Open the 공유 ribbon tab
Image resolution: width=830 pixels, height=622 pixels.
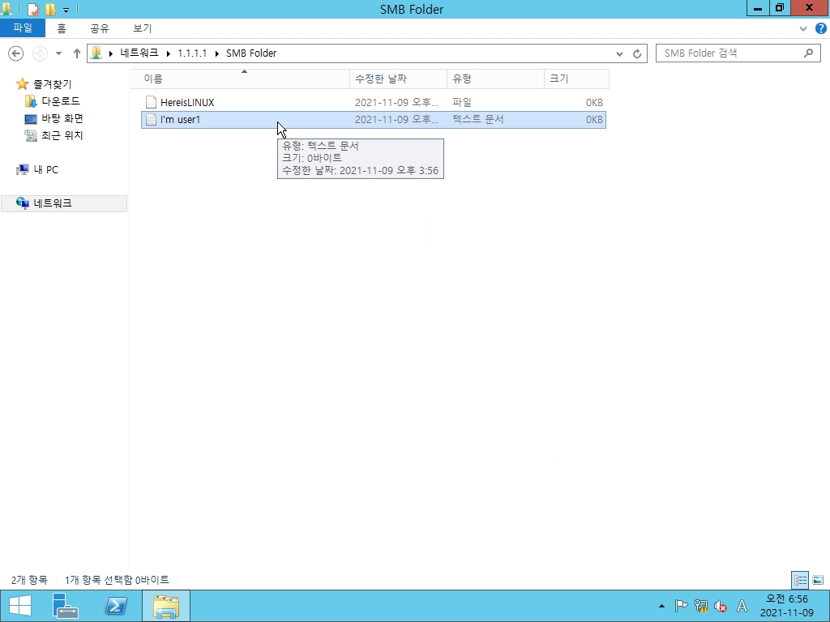pos(100,28)
